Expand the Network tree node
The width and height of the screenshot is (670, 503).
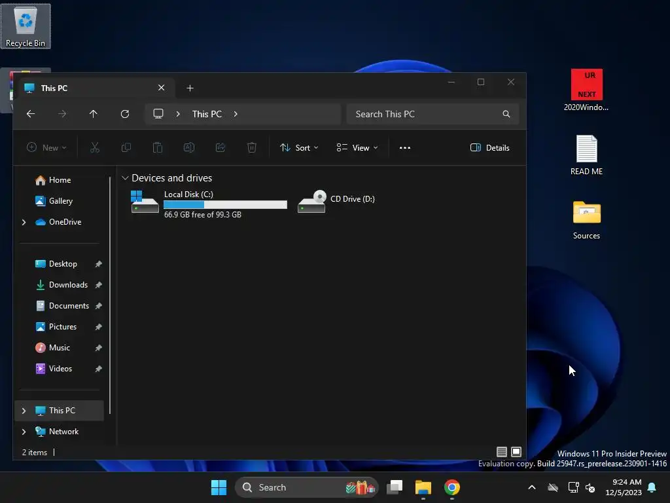tap(24, 432)
